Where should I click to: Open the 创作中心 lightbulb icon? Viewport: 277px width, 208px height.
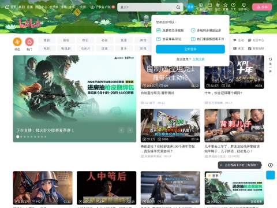pyautogui.click(x=244, y=7)
